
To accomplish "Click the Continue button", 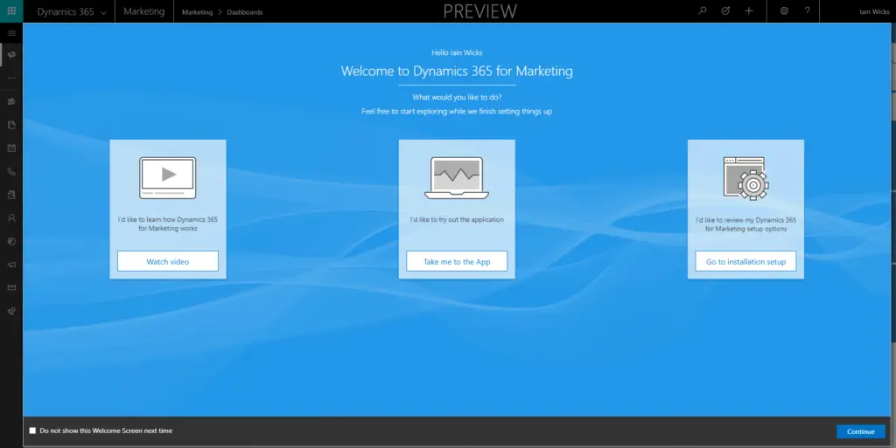I will pyautogui.click(x=861, y=431).
